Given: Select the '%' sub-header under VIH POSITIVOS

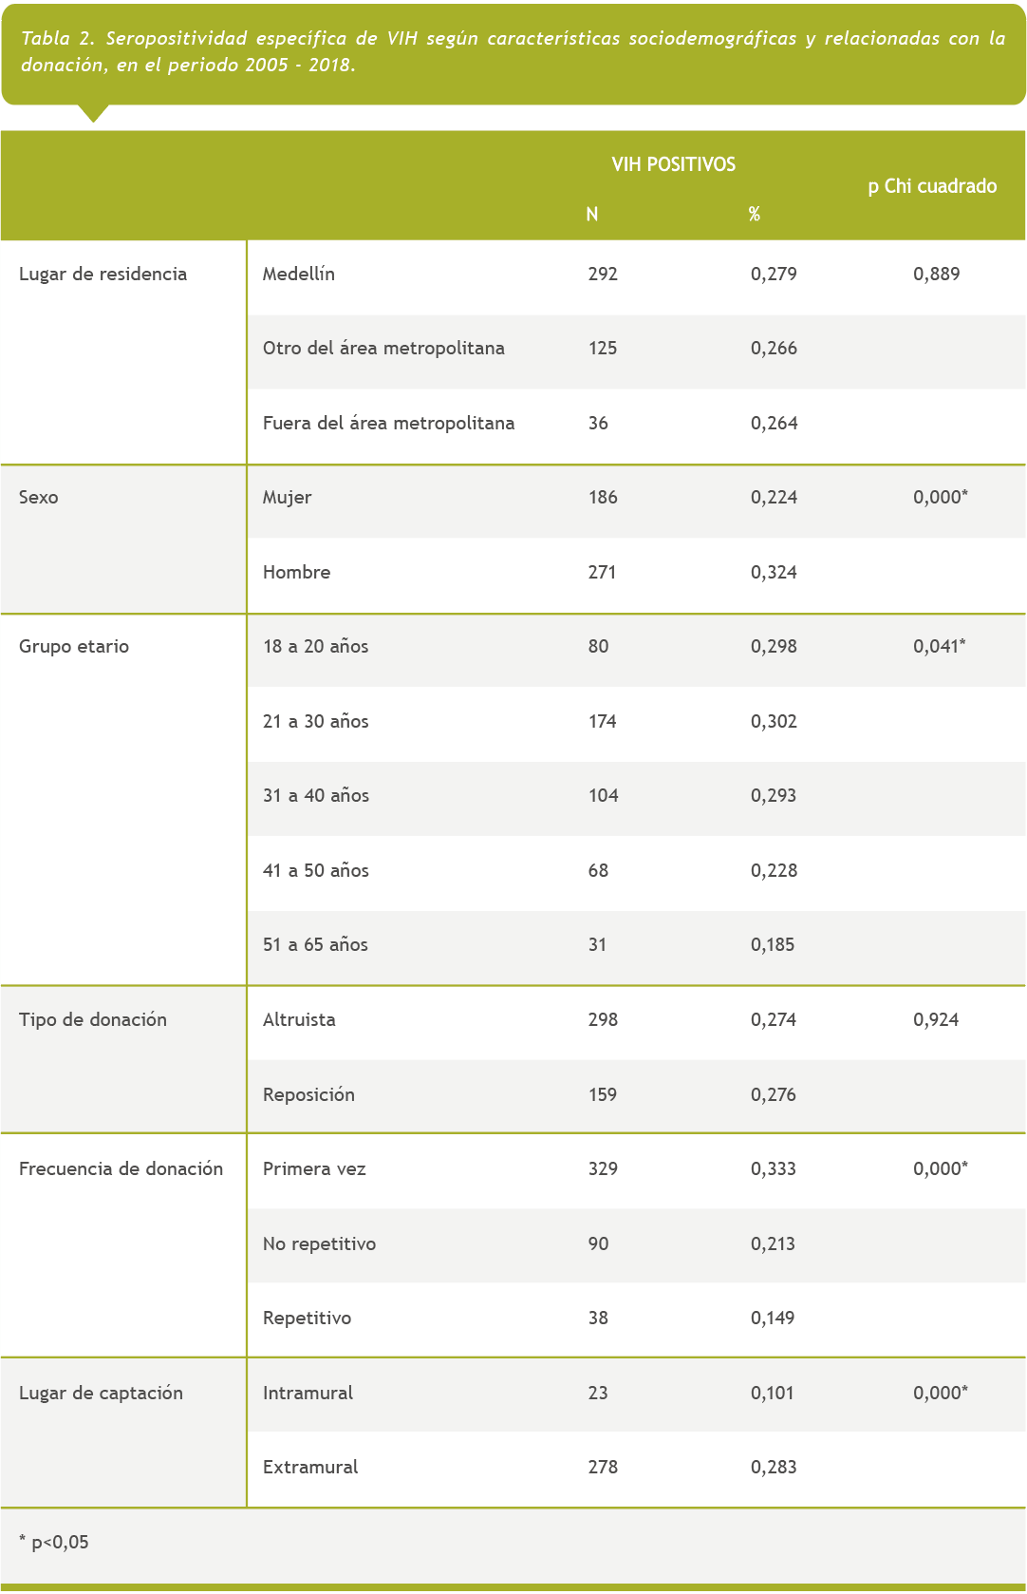Looking at the screenshot, I should pyautogui.click(x=754, y=215).
